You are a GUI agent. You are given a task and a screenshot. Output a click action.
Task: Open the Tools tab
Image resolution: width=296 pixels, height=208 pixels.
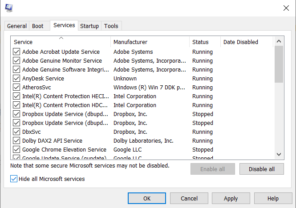pyautogui.click(x=111, y=26)
